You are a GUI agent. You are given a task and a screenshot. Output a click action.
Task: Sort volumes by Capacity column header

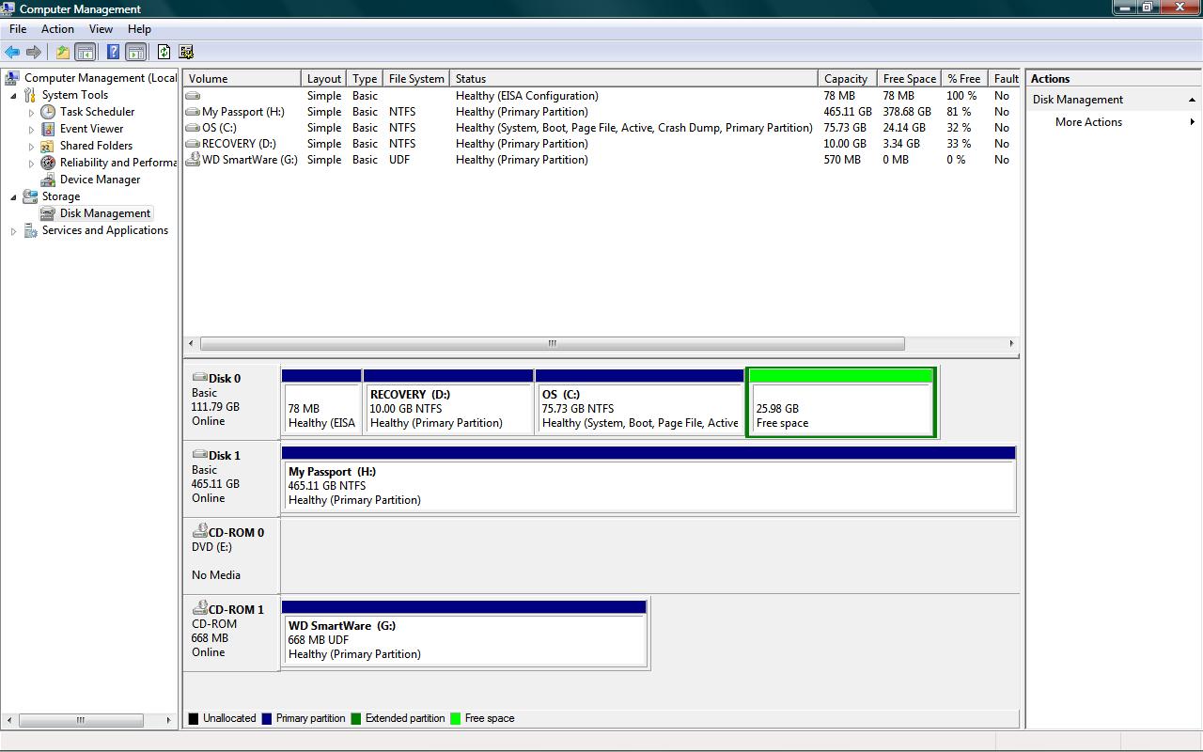847,79
